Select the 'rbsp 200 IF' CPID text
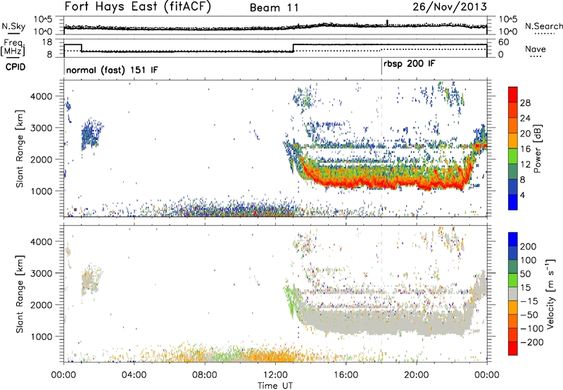The image size is (563, 390). (x=409, y=64)
